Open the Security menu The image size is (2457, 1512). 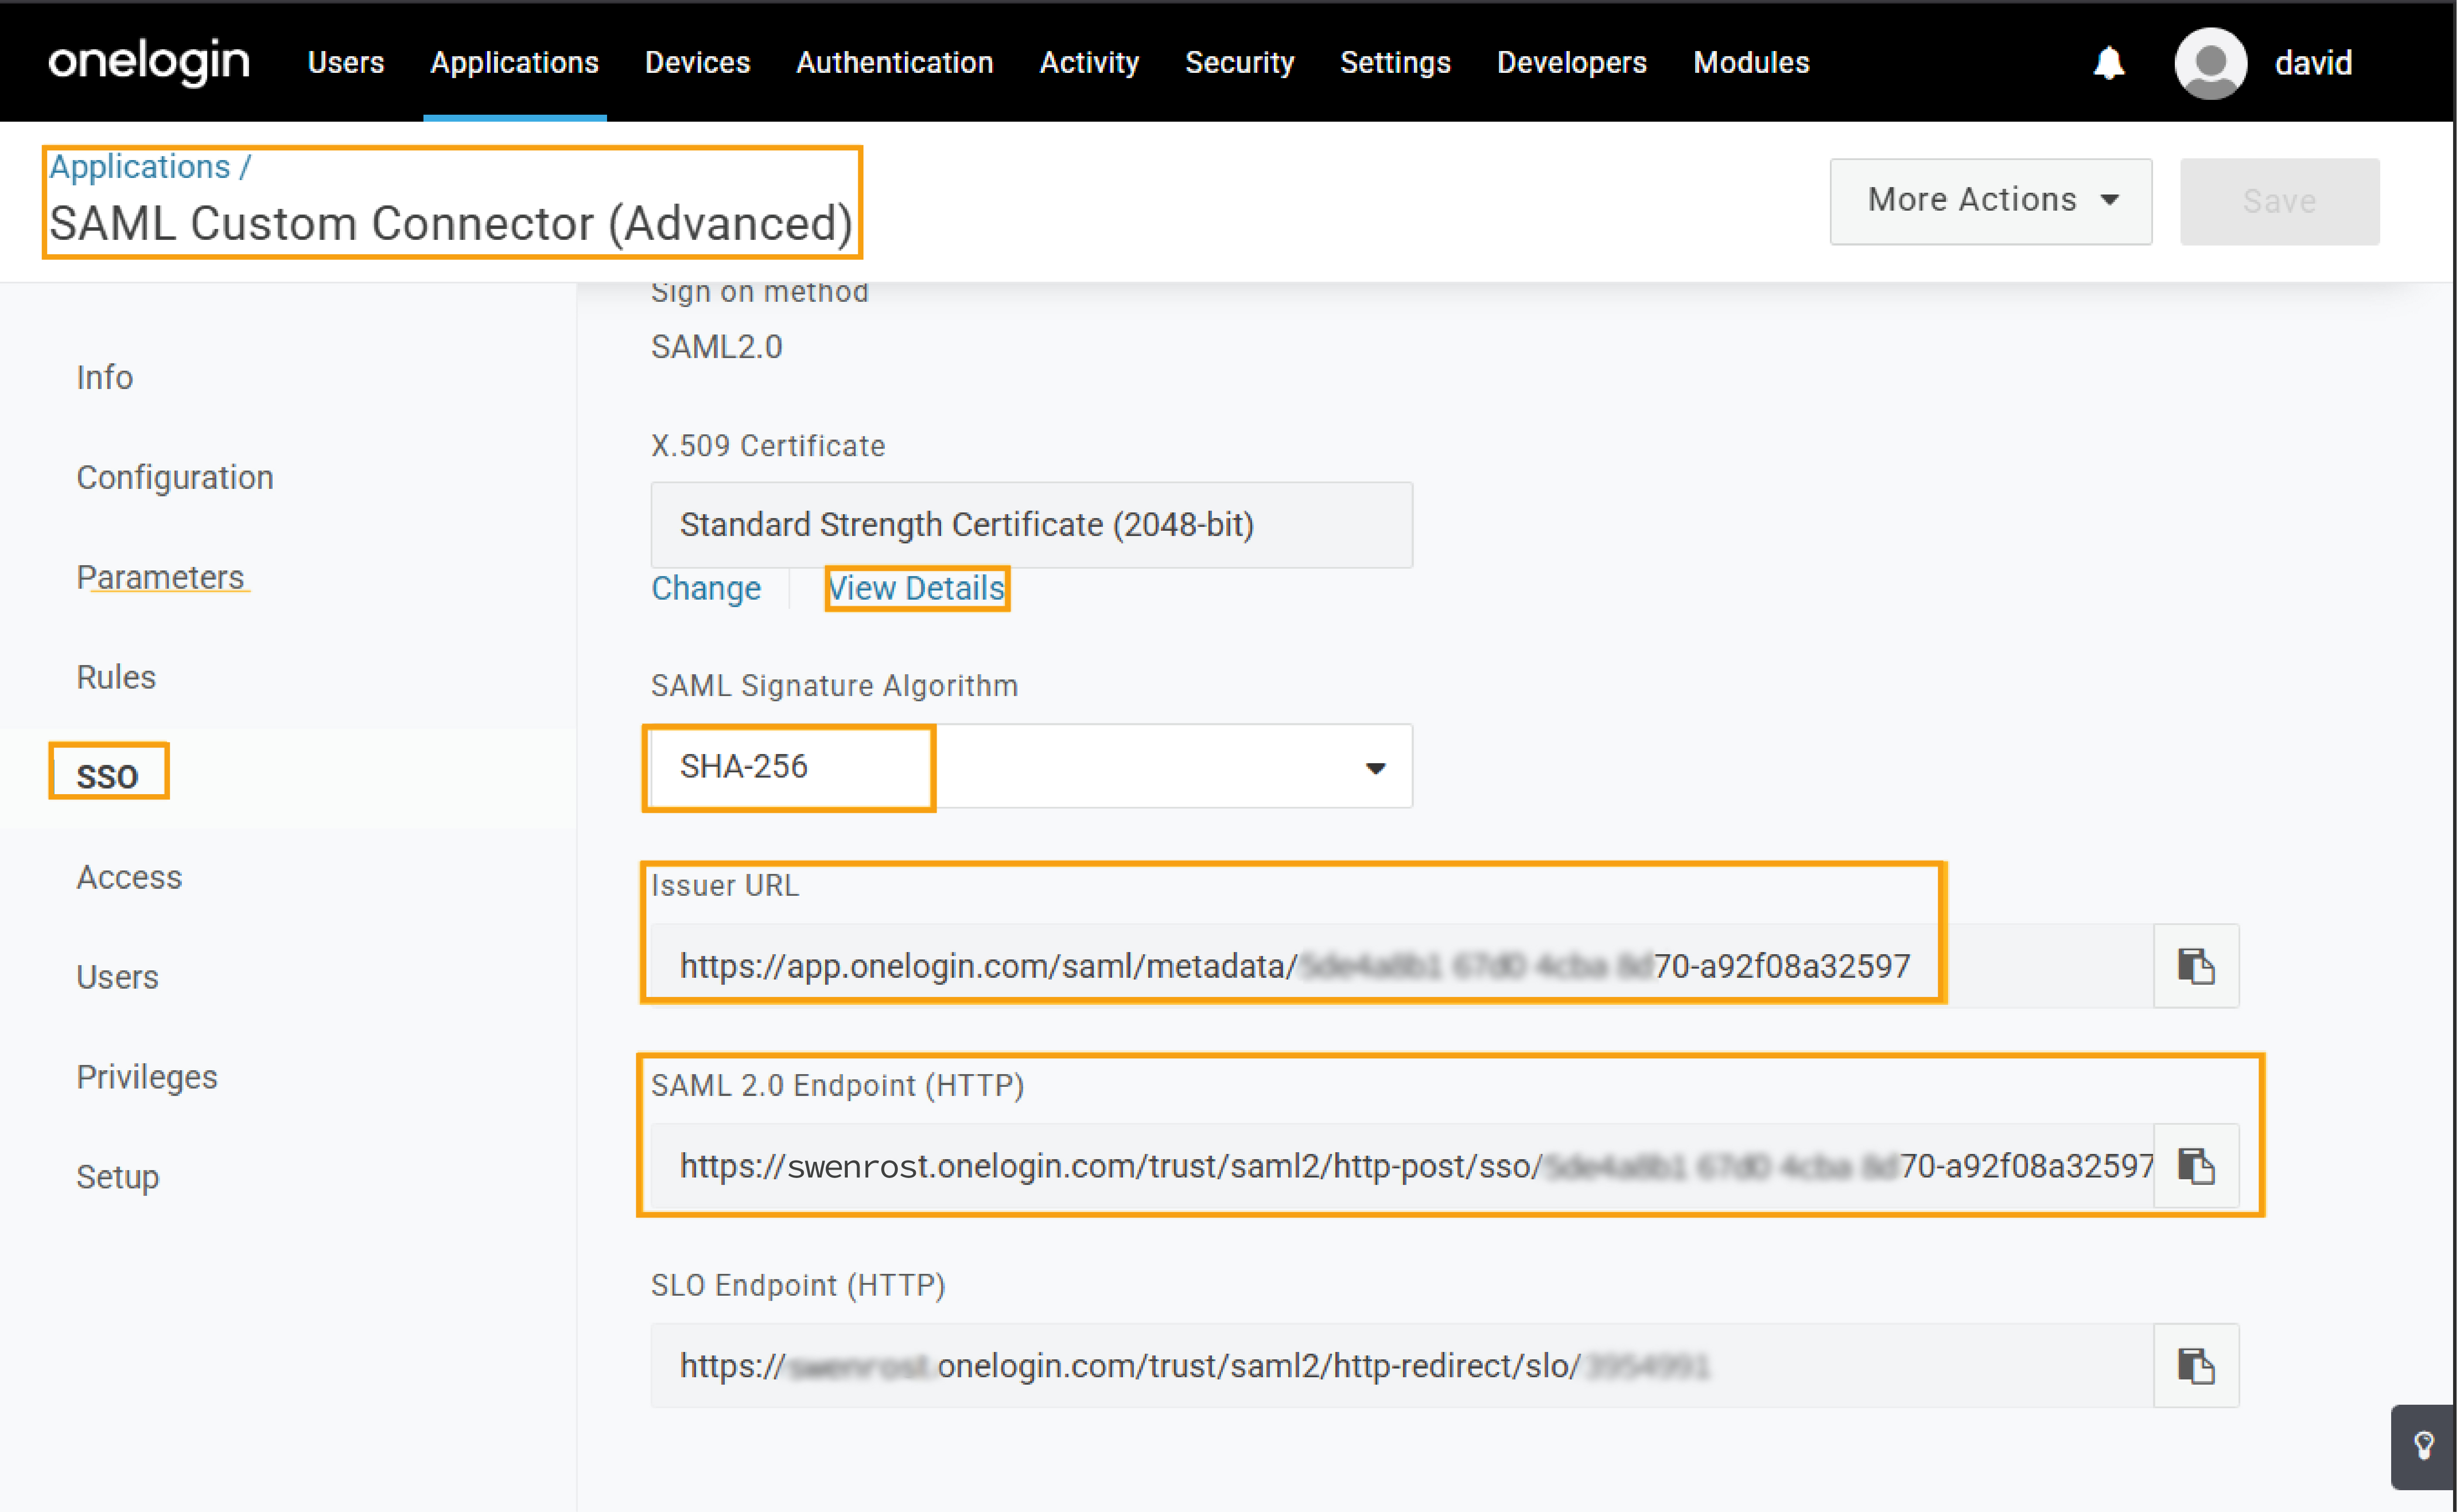tap(1239, 63)
